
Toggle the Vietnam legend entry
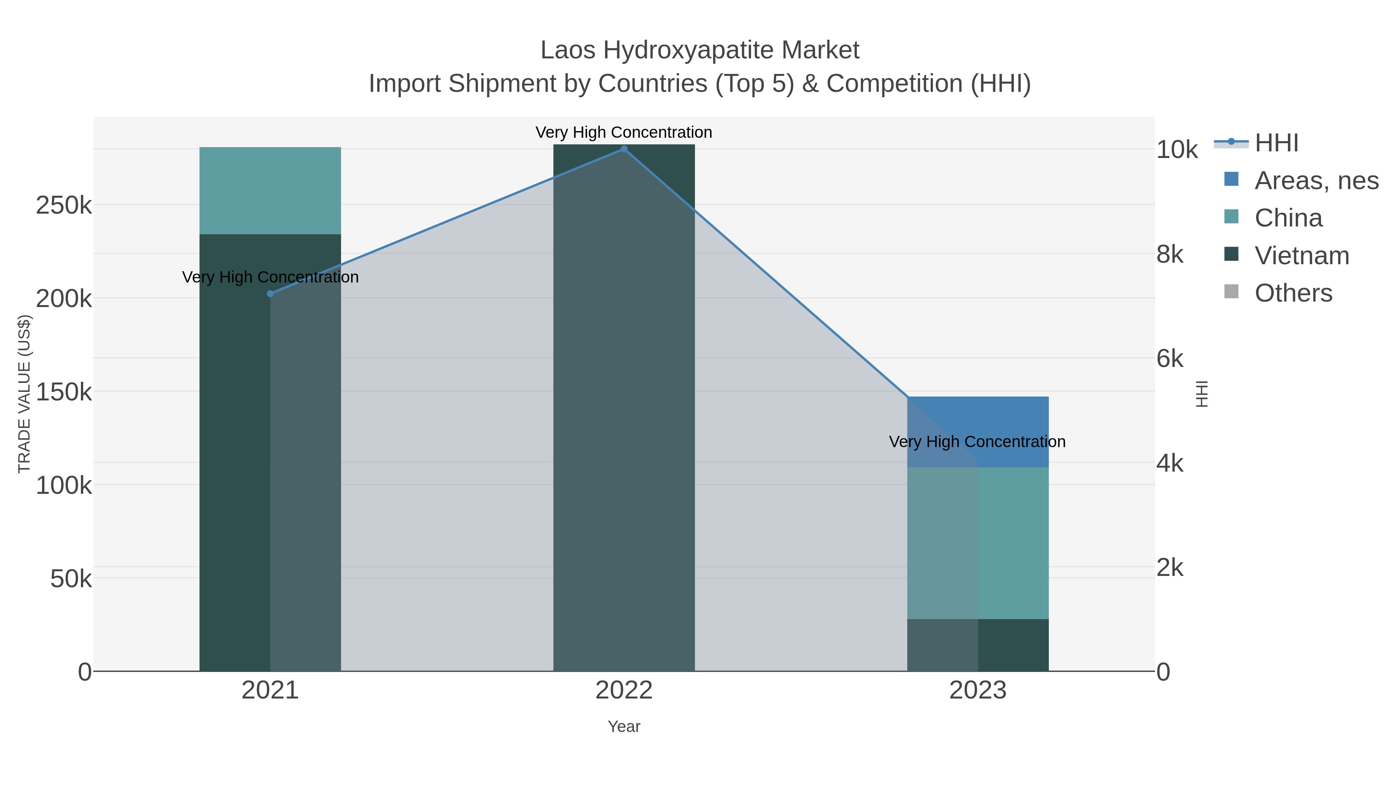pos(1286,256)
